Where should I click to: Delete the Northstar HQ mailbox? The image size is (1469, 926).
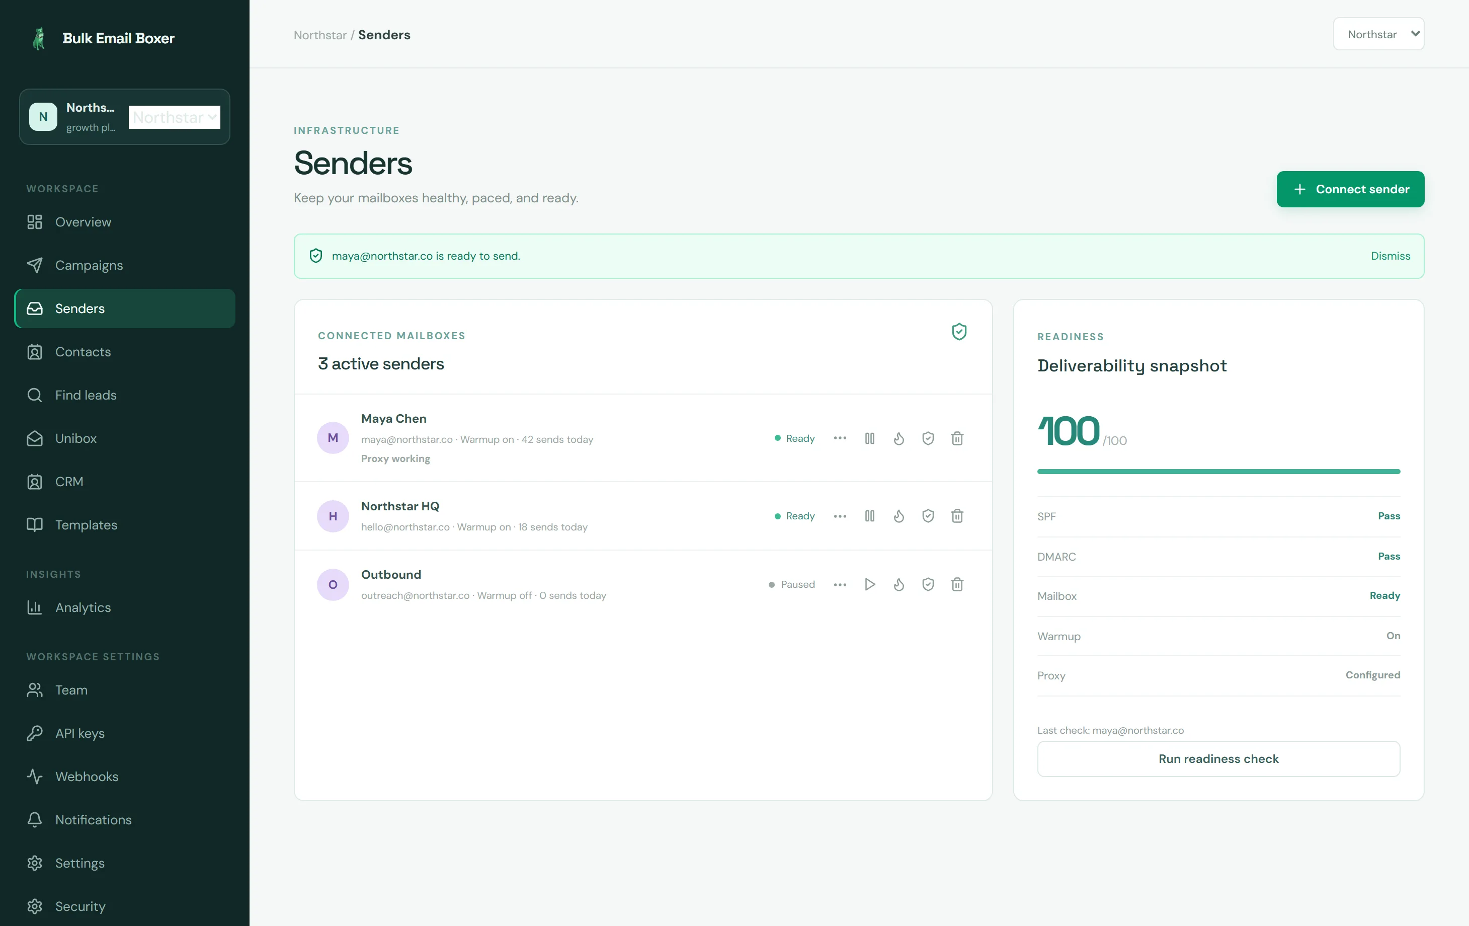click(x=957, y=516)
